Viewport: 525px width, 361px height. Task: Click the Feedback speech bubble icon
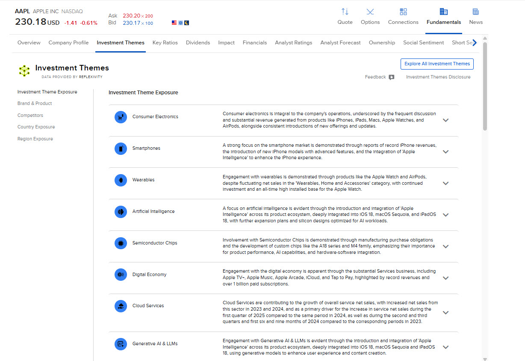(x=391, y=77)
